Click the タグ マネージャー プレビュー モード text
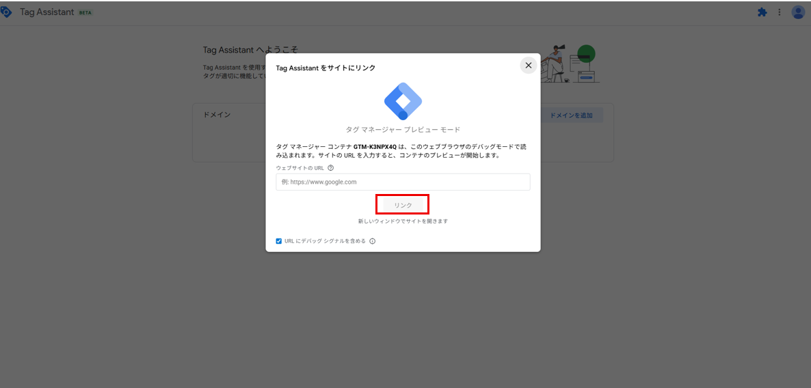Viewport: 811px width, 388px height. tap(403, 130)
